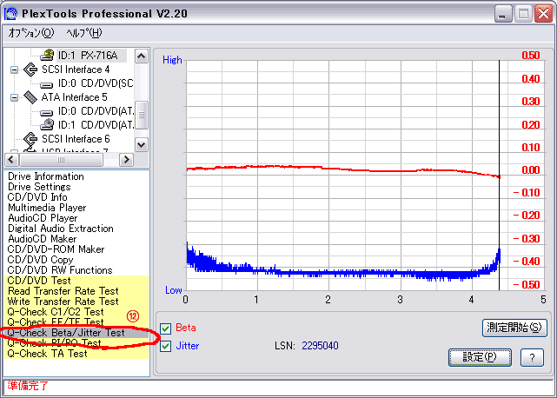557x398 pixels.
Task: Click the 測定開始(S) button
Action: point(514,328)
